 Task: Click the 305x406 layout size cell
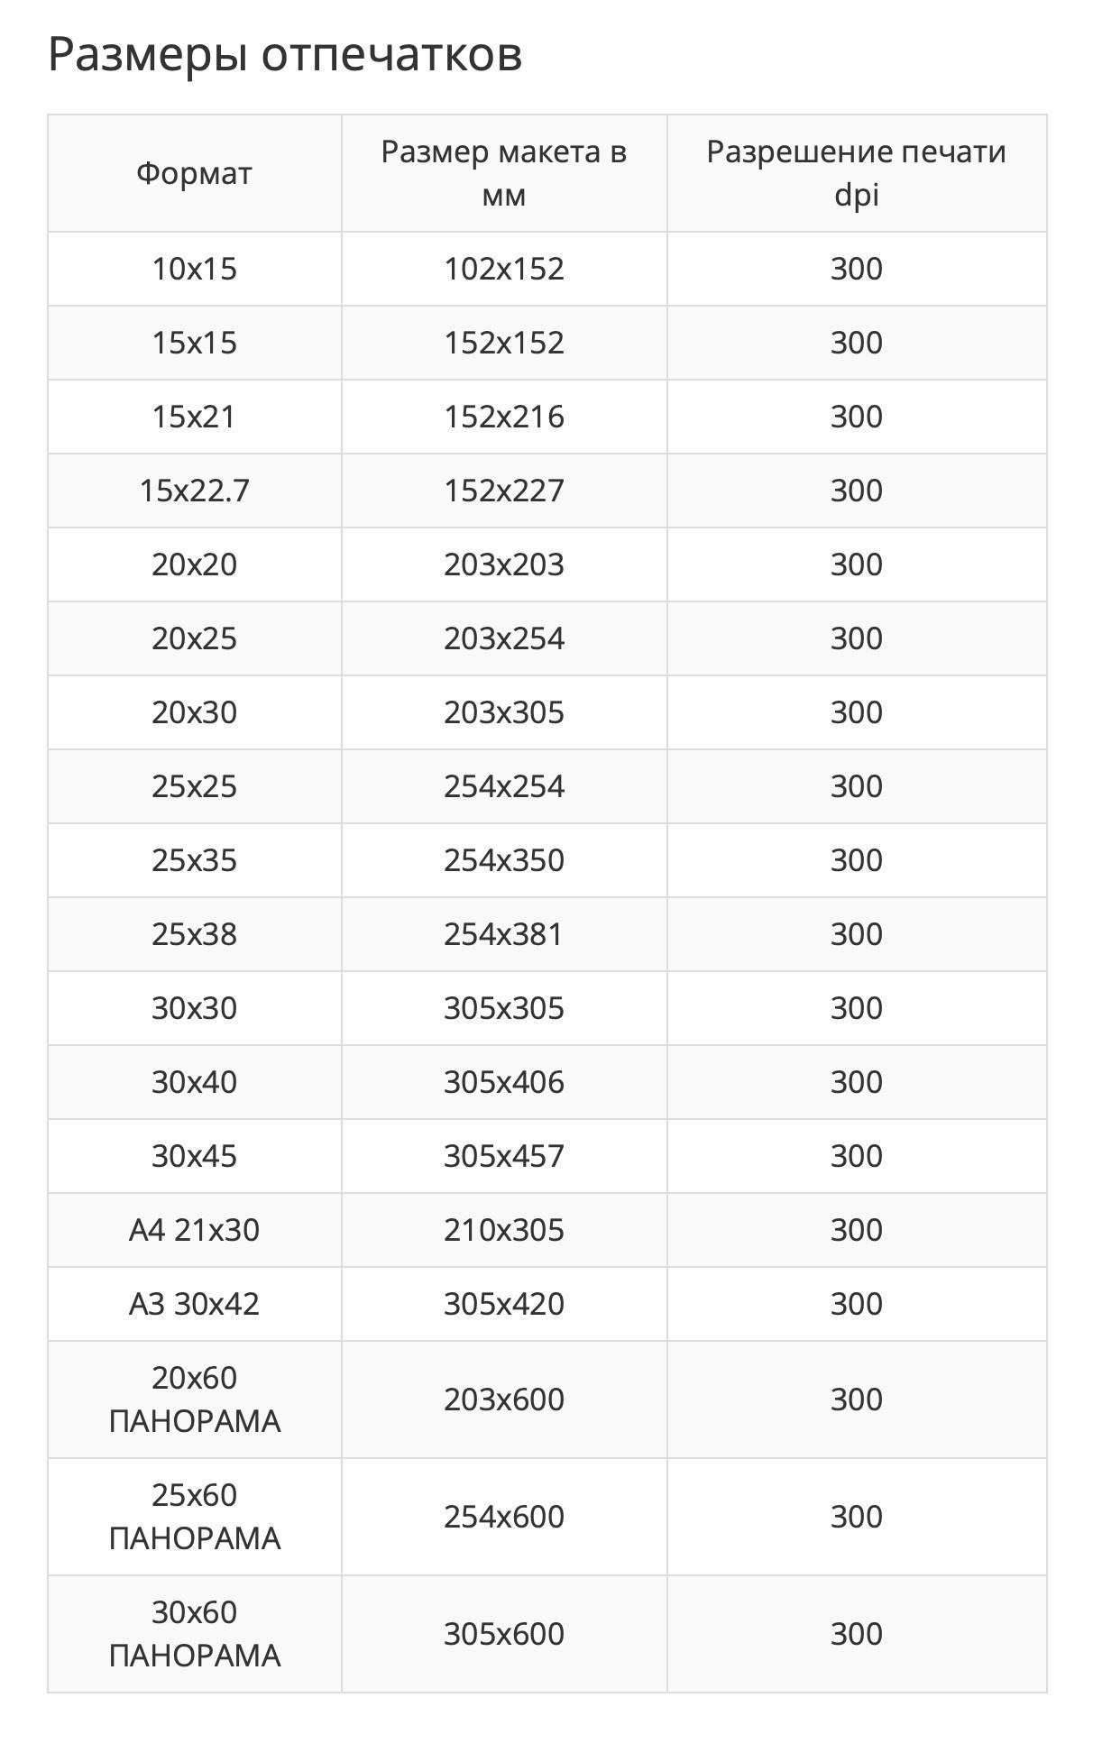coord(503,1082)
